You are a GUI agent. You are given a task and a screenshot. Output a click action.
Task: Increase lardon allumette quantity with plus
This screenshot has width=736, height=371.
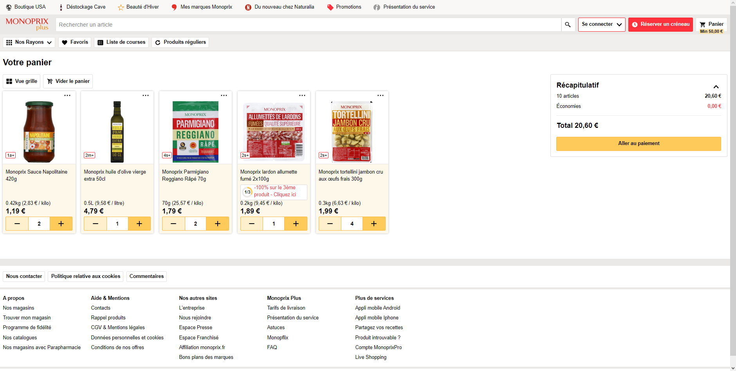point(296,224)
